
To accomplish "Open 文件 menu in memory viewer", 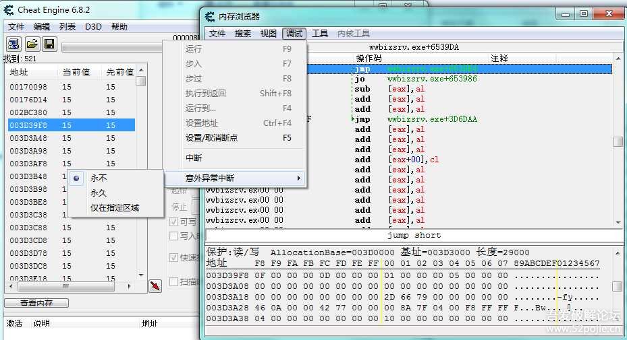I will [x=217, y=34].
